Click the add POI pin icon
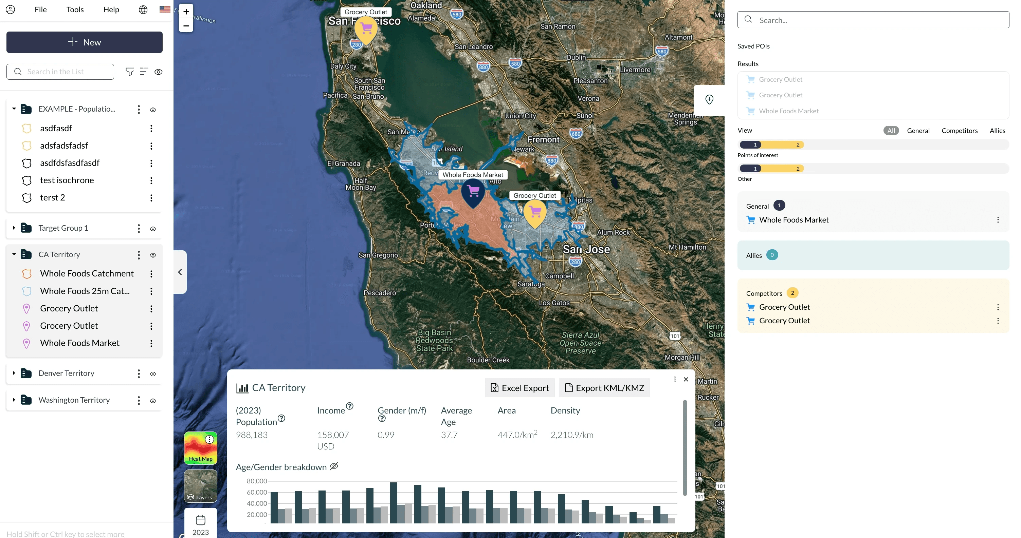The height and width of the screenshot is (538, 1021). tap(709, 99)
